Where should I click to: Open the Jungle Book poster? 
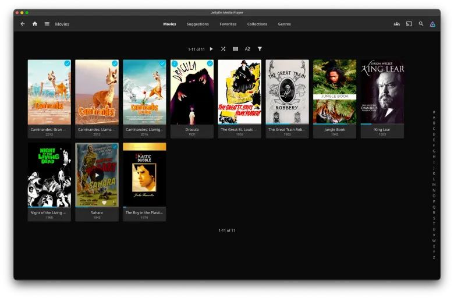pyautogui.click(x=335, y=92)
